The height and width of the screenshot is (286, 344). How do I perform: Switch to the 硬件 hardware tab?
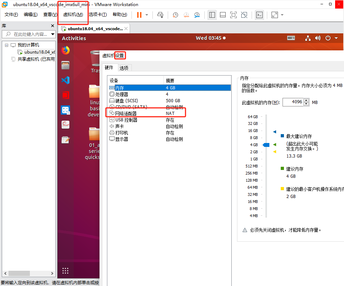(109, 67)
